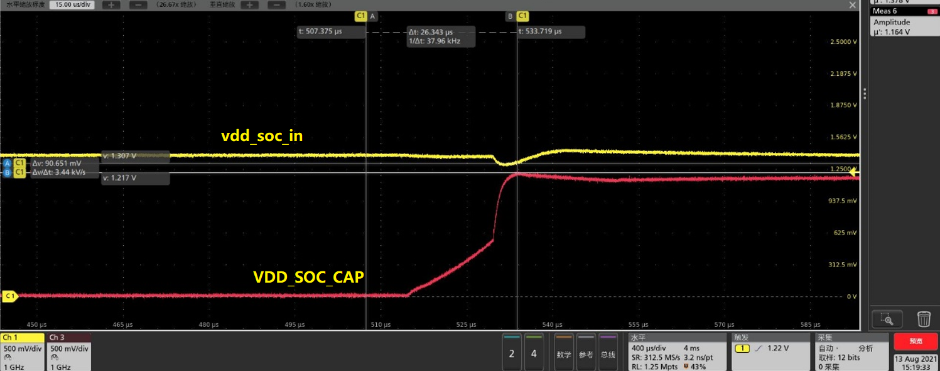Open the Ch 3 channel badge
The image size is (940, 371).
[x=69, y=352]
